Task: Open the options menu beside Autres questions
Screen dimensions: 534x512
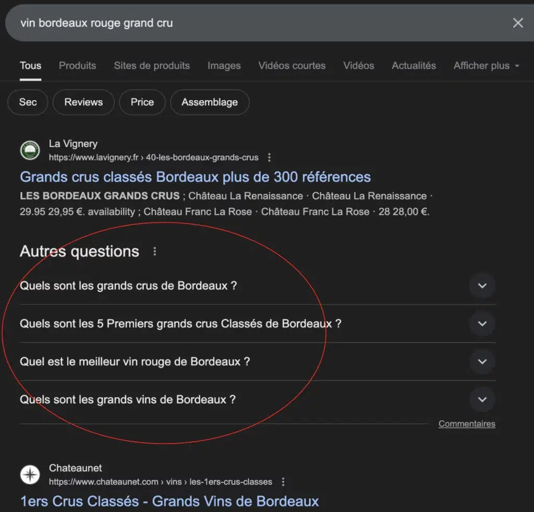Action: 154,251
